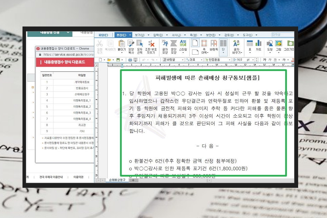Image resolution: width=327 pixels, height=218 pixels.
Task: Click the Picture (그림) icon
Action: (x=279, y=43)
